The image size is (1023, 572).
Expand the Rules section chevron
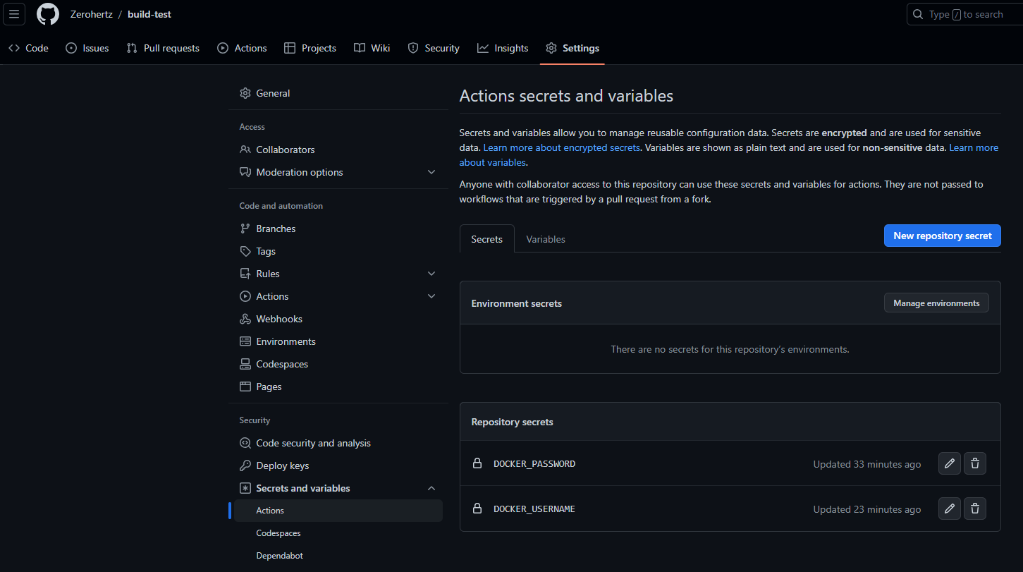(431, 274)
